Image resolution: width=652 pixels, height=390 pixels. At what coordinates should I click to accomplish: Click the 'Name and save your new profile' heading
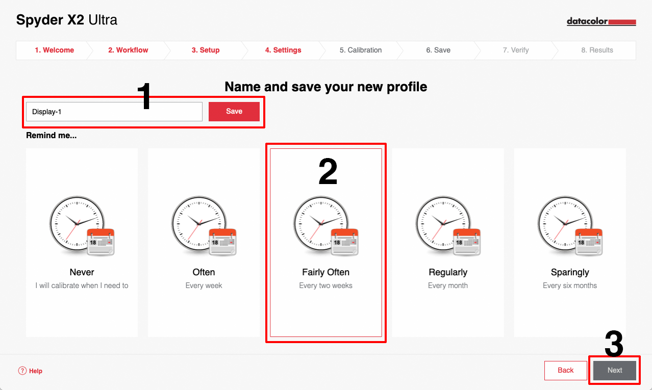pos(326,87)
